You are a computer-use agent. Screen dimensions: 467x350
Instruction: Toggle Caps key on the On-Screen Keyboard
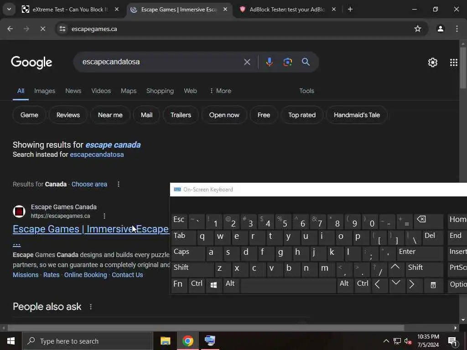[188, 253]
